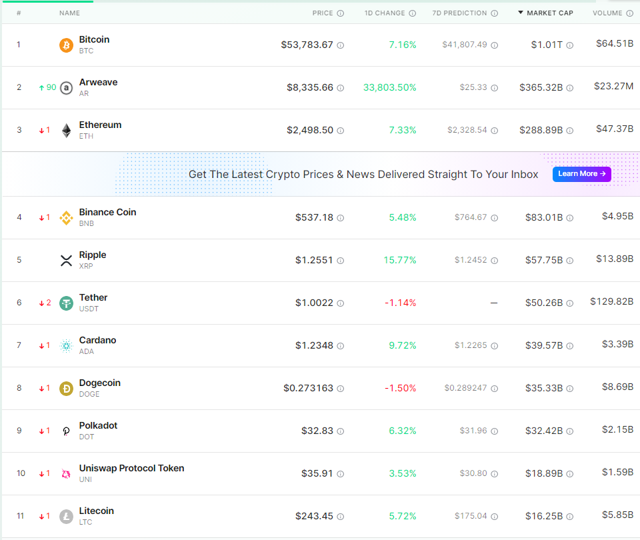Click info icon next to Ethereum market cap $288.89B
Screen dimensions: 640x540
click(570, 131)
